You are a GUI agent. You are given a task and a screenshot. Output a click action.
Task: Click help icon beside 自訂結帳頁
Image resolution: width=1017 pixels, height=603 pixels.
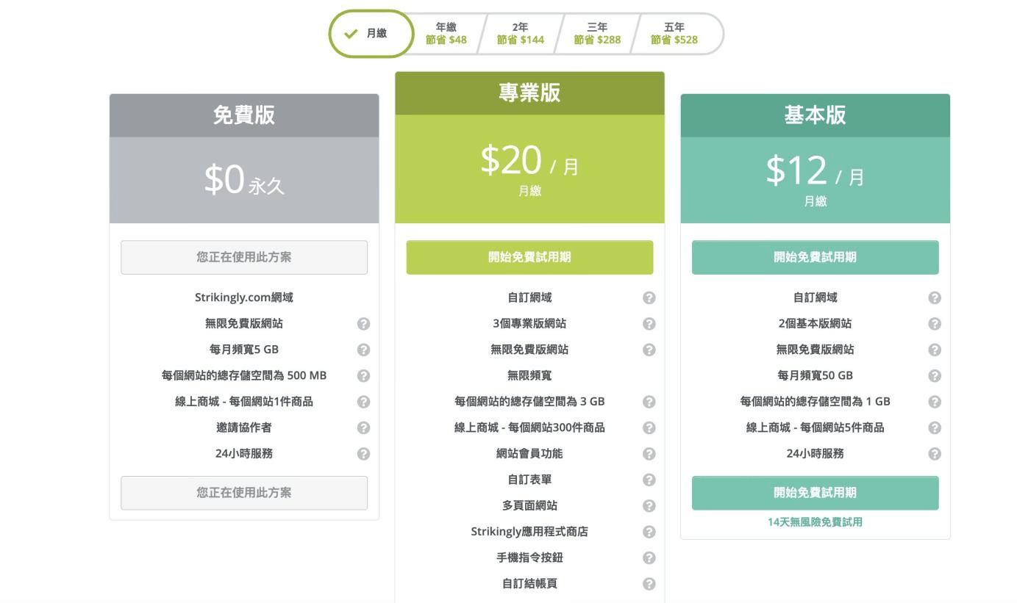coord(649,584)
